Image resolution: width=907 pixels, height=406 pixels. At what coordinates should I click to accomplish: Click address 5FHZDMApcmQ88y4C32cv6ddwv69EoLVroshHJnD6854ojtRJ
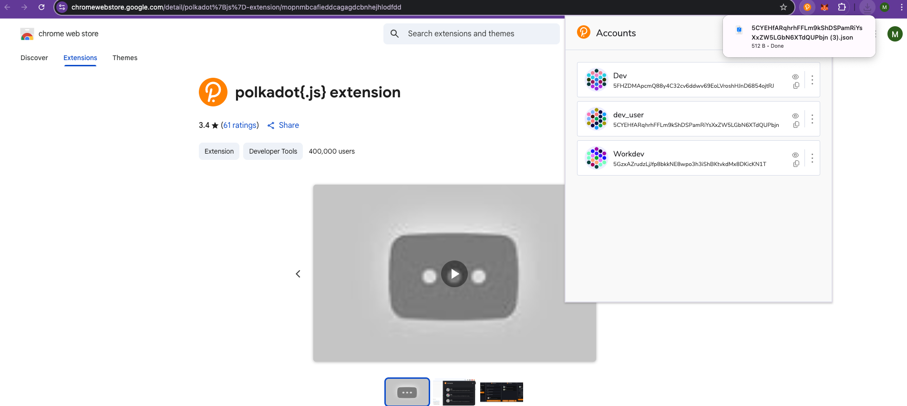pos(693,86)
